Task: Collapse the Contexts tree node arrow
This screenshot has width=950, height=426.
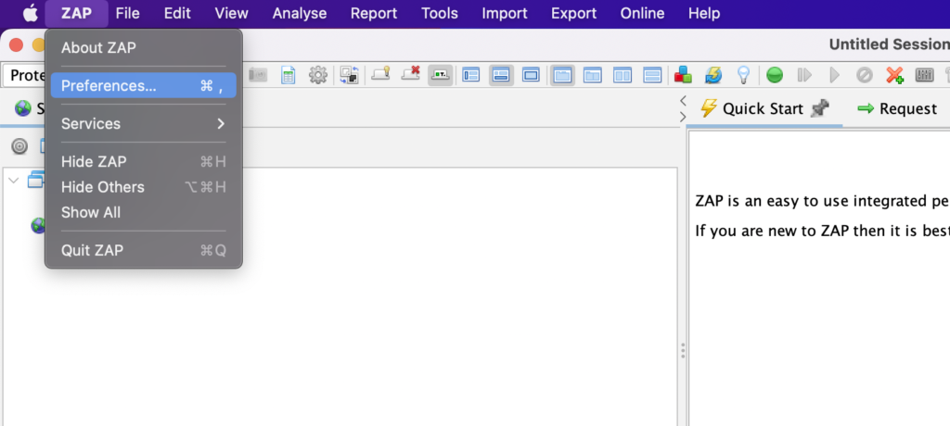Action: coord(14,181)
